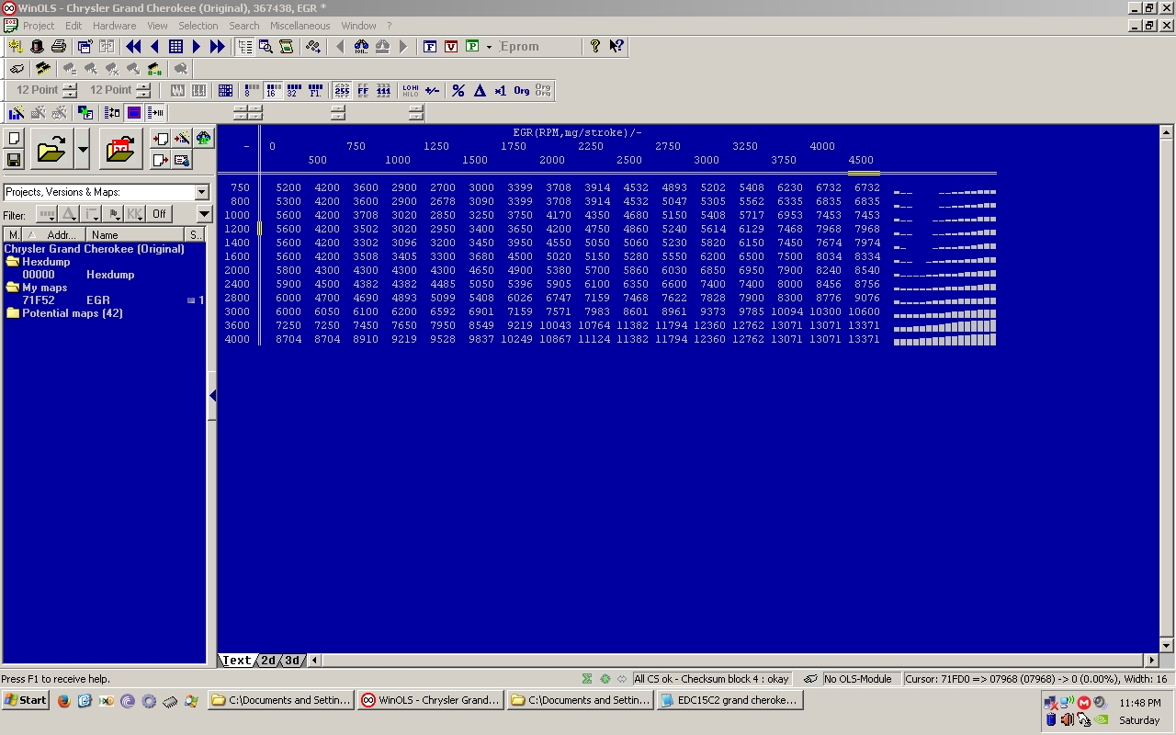The image size is (1176, 735).
Task: Click the percent display icon
Action: pyautogui.click(x=458, y=90)
